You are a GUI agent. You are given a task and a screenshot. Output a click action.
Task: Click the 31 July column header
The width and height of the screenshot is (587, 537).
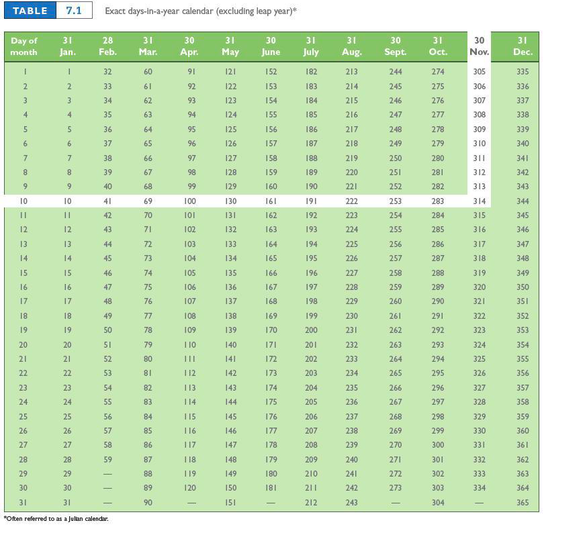(x=310, y=46)
